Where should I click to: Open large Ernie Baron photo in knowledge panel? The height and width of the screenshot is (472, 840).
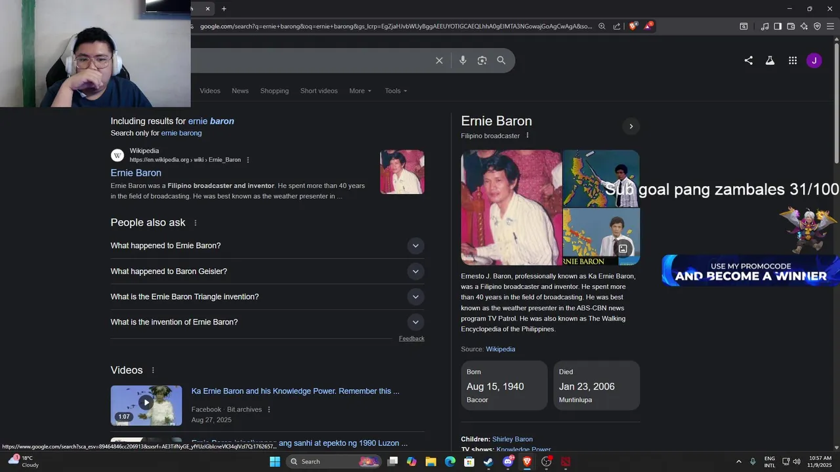coord(511,207)
